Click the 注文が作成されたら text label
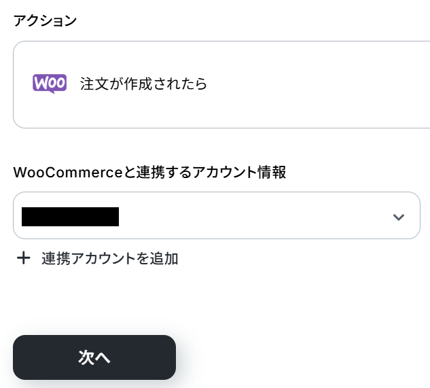 pyautogui.click(x=143, y=84)
